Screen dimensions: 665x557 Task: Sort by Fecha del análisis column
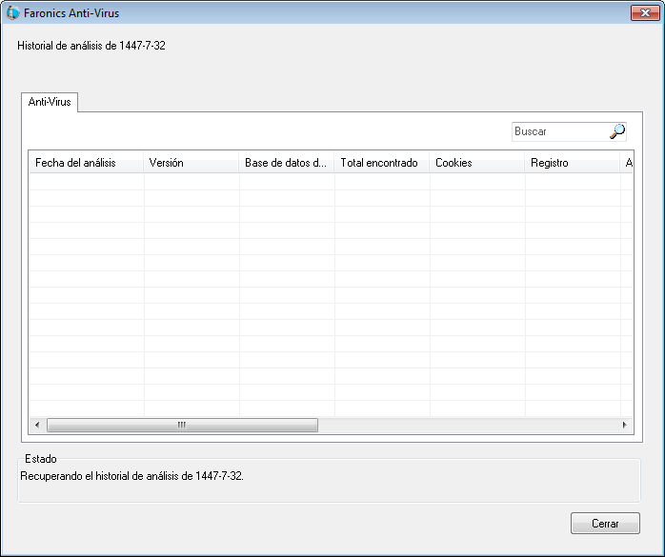[86, 163]
